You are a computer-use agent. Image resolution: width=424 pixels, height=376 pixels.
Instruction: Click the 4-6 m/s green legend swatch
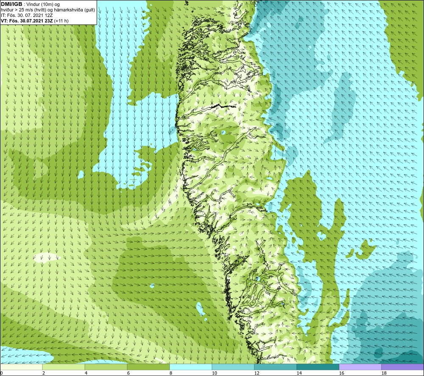[106, 367]
